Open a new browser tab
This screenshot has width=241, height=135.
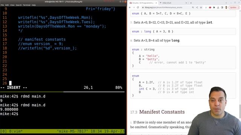191,3
